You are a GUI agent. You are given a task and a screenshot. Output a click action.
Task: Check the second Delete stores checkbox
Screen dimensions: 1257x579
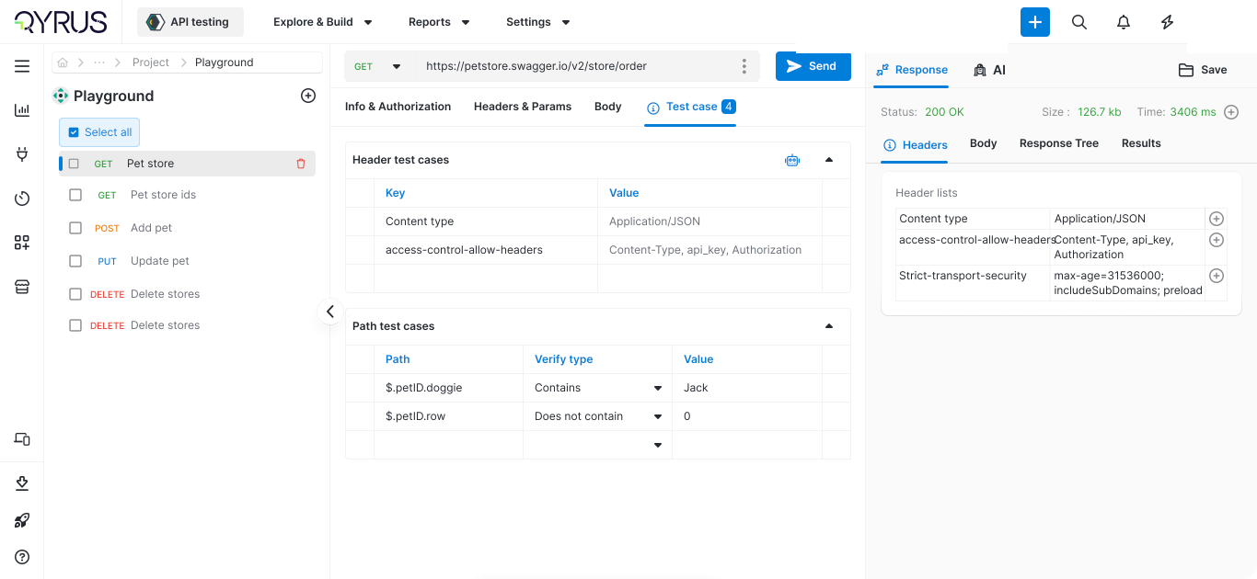(75, 325)
